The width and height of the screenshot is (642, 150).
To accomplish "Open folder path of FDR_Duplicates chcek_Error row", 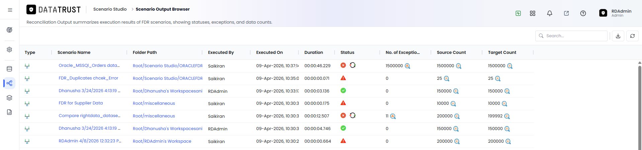I will pos(168,78).
